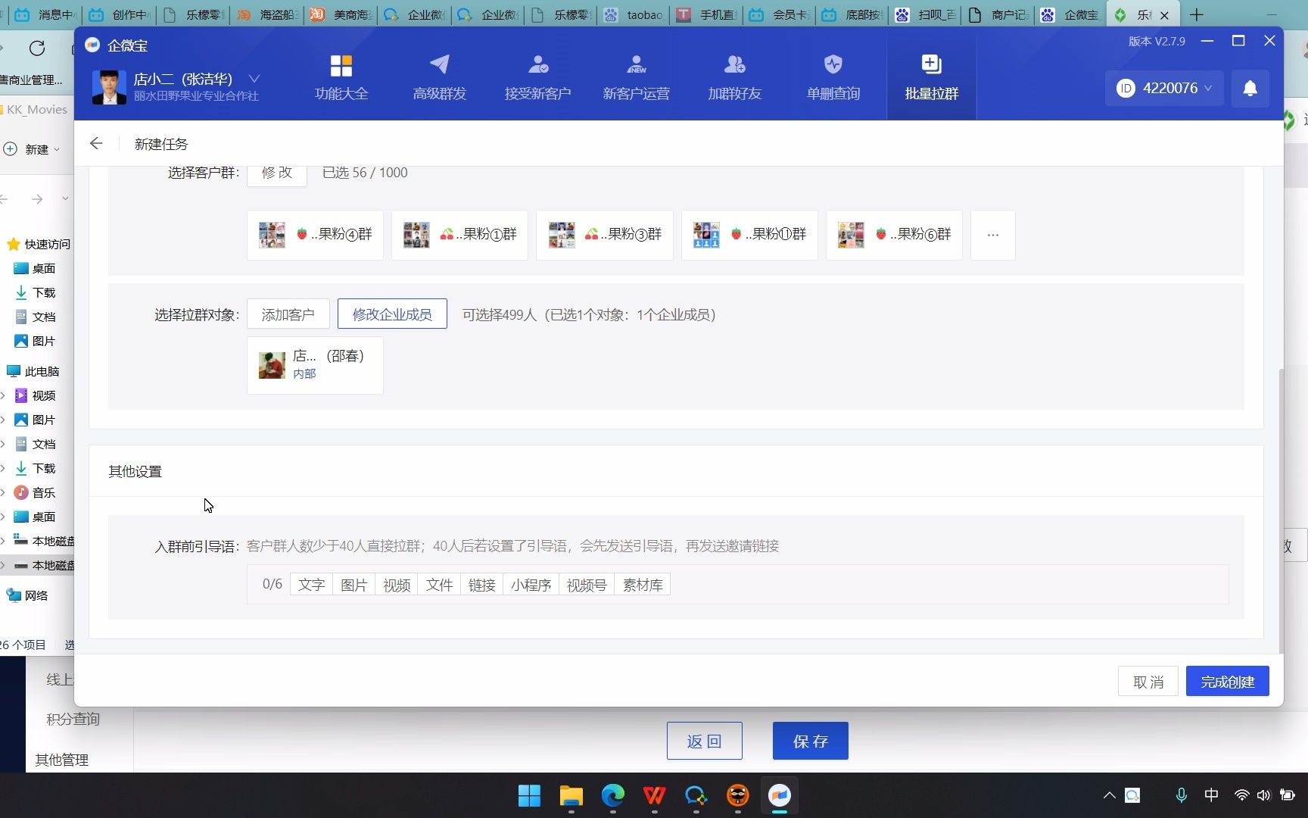The image size is (1308, 818).
Task: Click 取消 button
Action: coord(1148,682)
